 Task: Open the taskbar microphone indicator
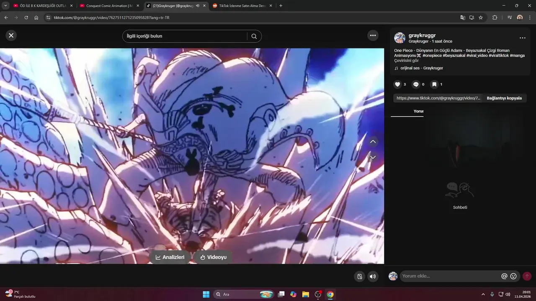point(492,294)
